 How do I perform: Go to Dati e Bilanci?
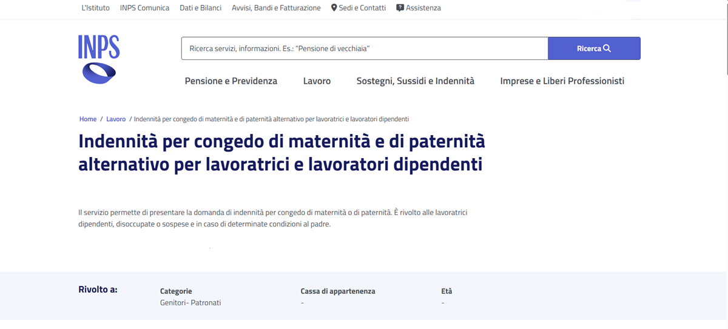(x=200, y=8)
